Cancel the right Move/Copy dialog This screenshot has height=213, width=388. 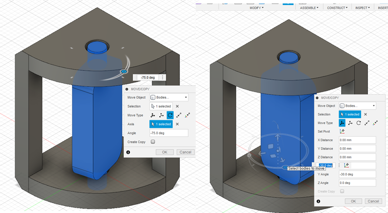click(373, 201)
